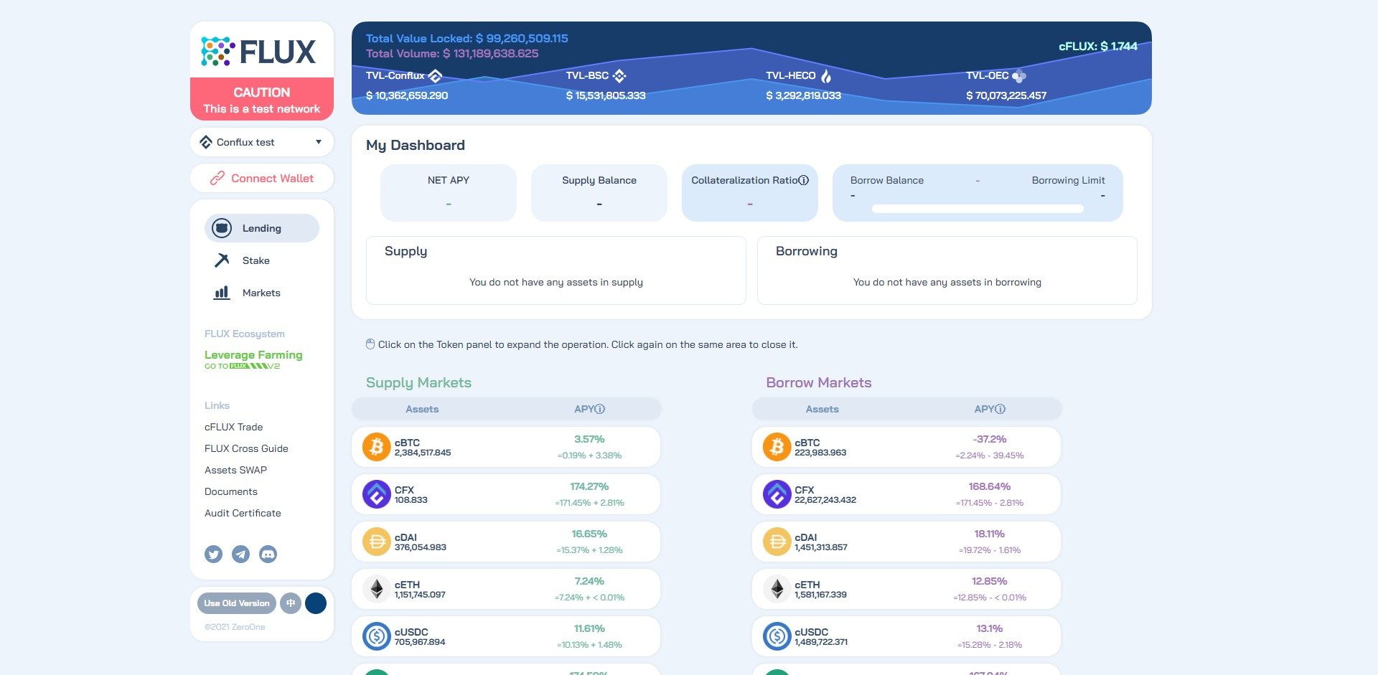
Task: Switch language with the 中 toggle
Action: click(291, 603)
